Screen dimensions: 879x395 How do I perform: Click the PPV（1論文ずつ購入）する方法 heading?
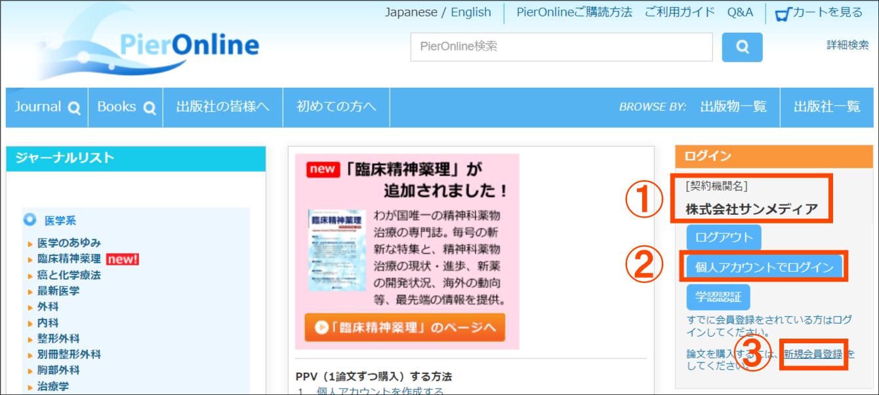click(x=374, y=377)
